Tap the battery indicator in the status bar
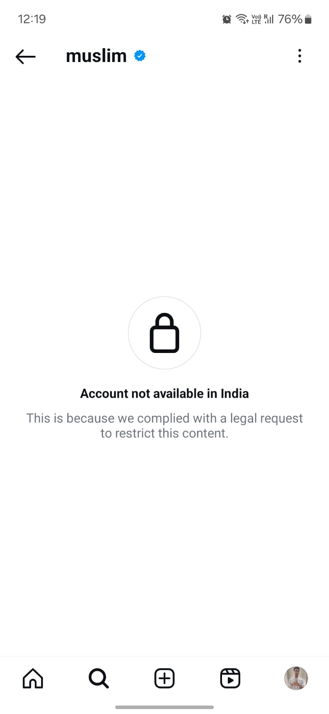This screenshot has height=714, width=329. click(x=308, y=19)
